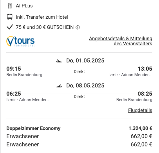Click the 13:05 Izmir arrival time
Image resolution: width=159 pixels, height=153 pixels.
coord(145,69)
